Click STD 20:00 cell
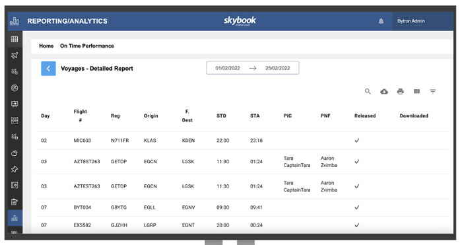Image resolution: width=462 pixels, height=245 pixels. click(223, 225)
